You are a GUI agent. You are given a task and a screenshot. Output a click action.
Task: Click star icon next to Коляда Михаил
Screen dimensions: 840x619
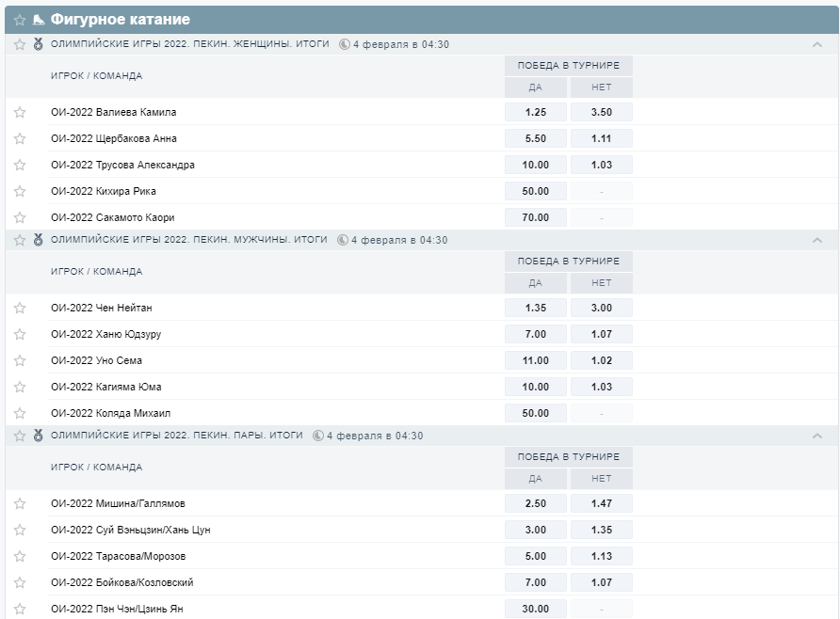coord(20,413)
